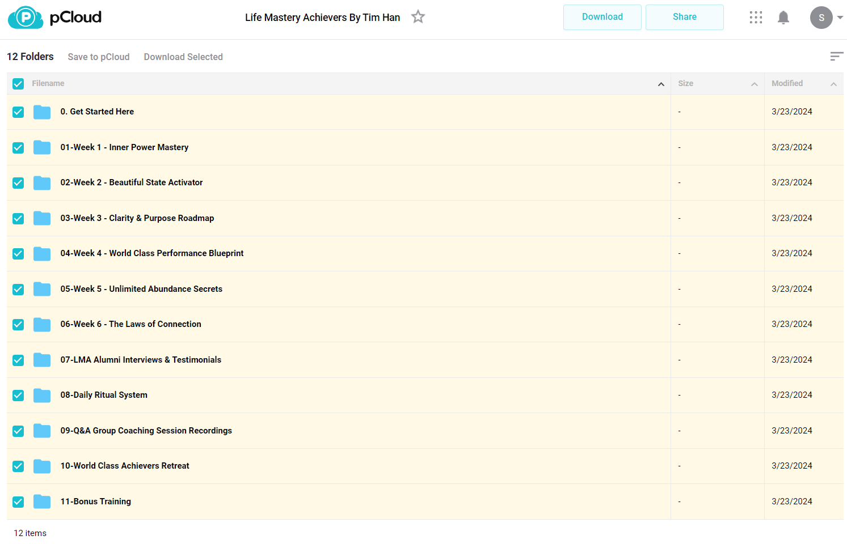Click the Download button
This screenshot has height=544, width=847.
(602, 17)
